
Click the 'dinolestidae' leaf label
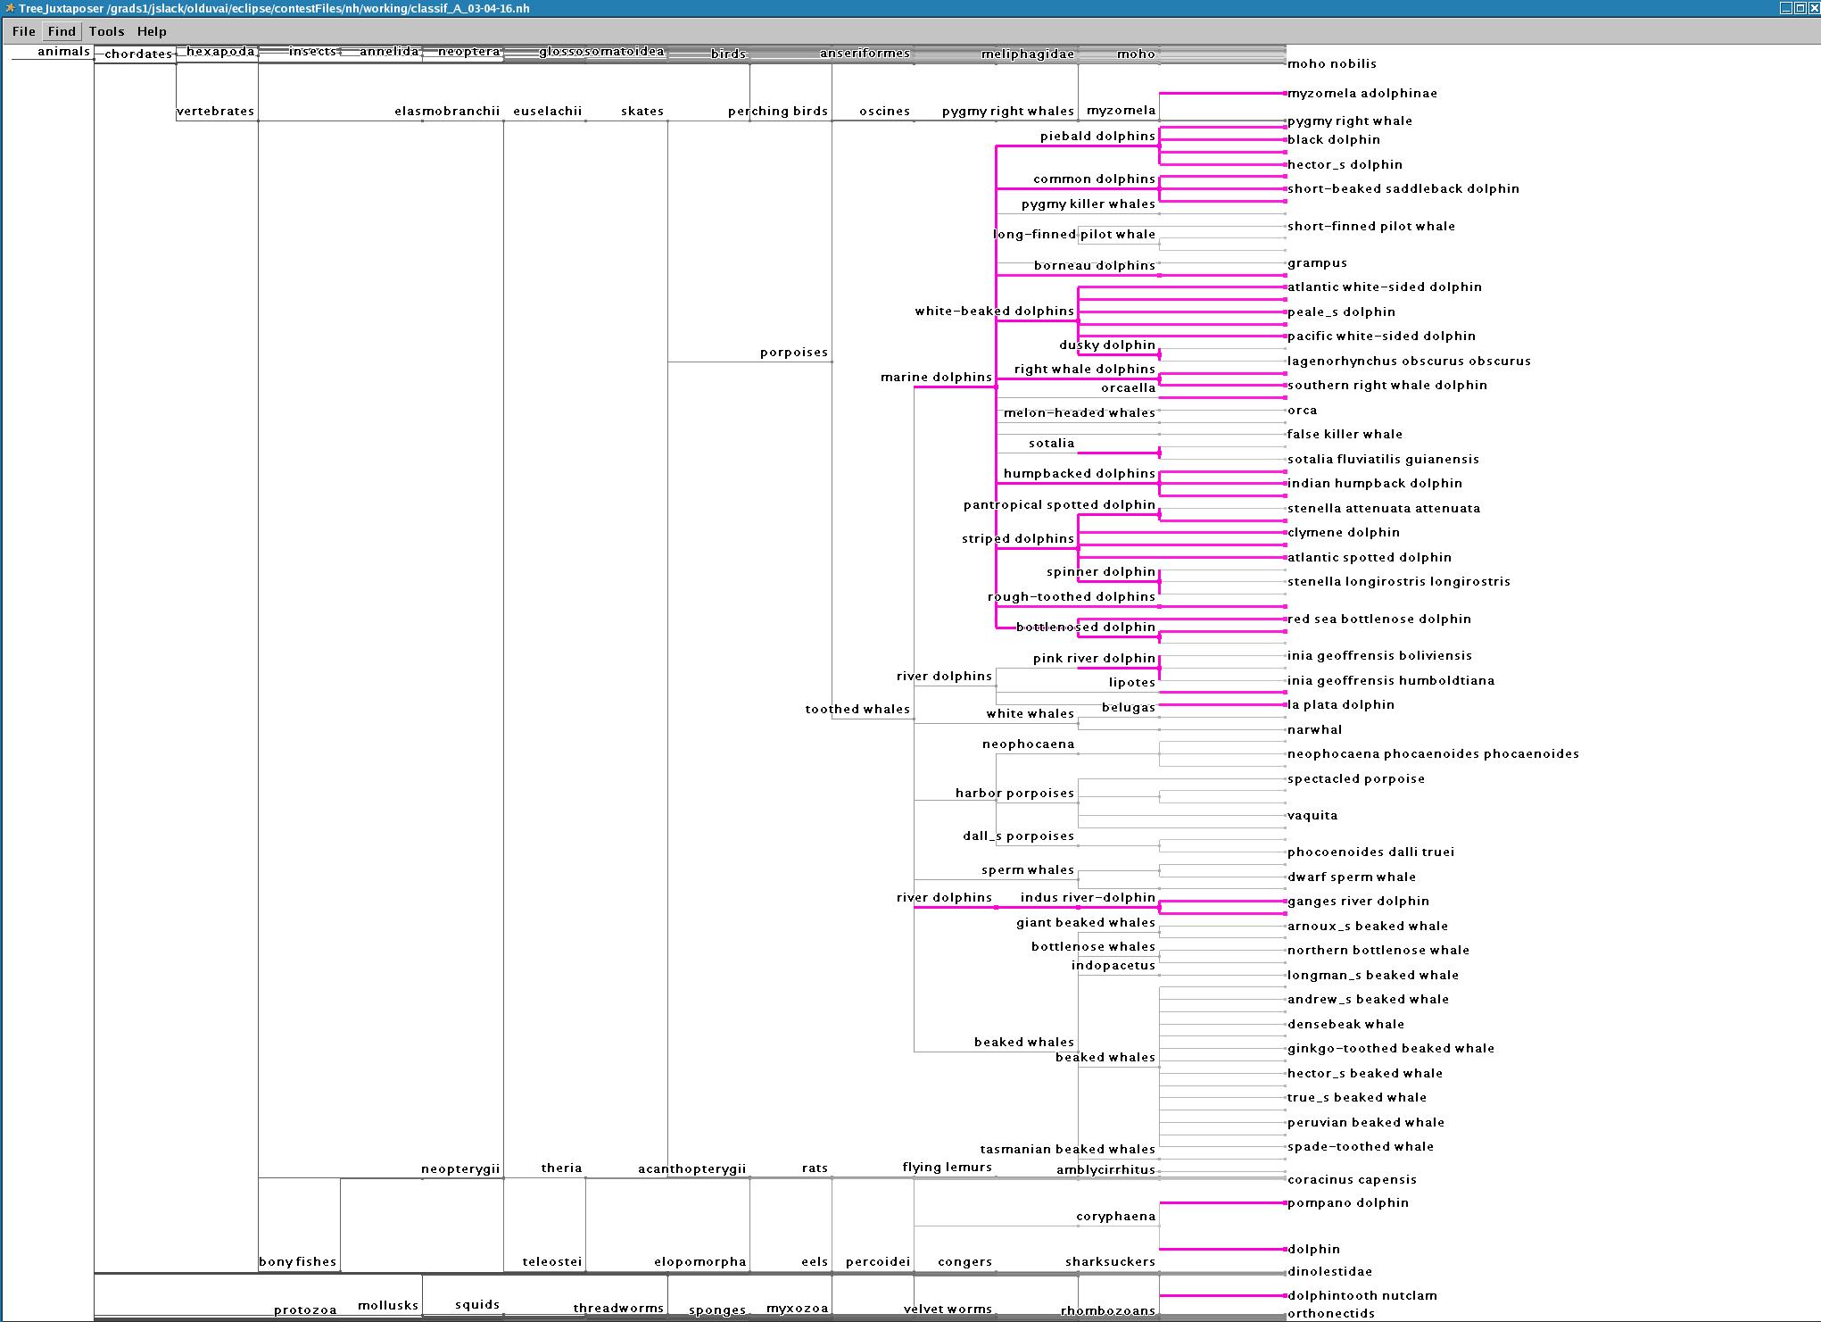pos(1329,1272)
